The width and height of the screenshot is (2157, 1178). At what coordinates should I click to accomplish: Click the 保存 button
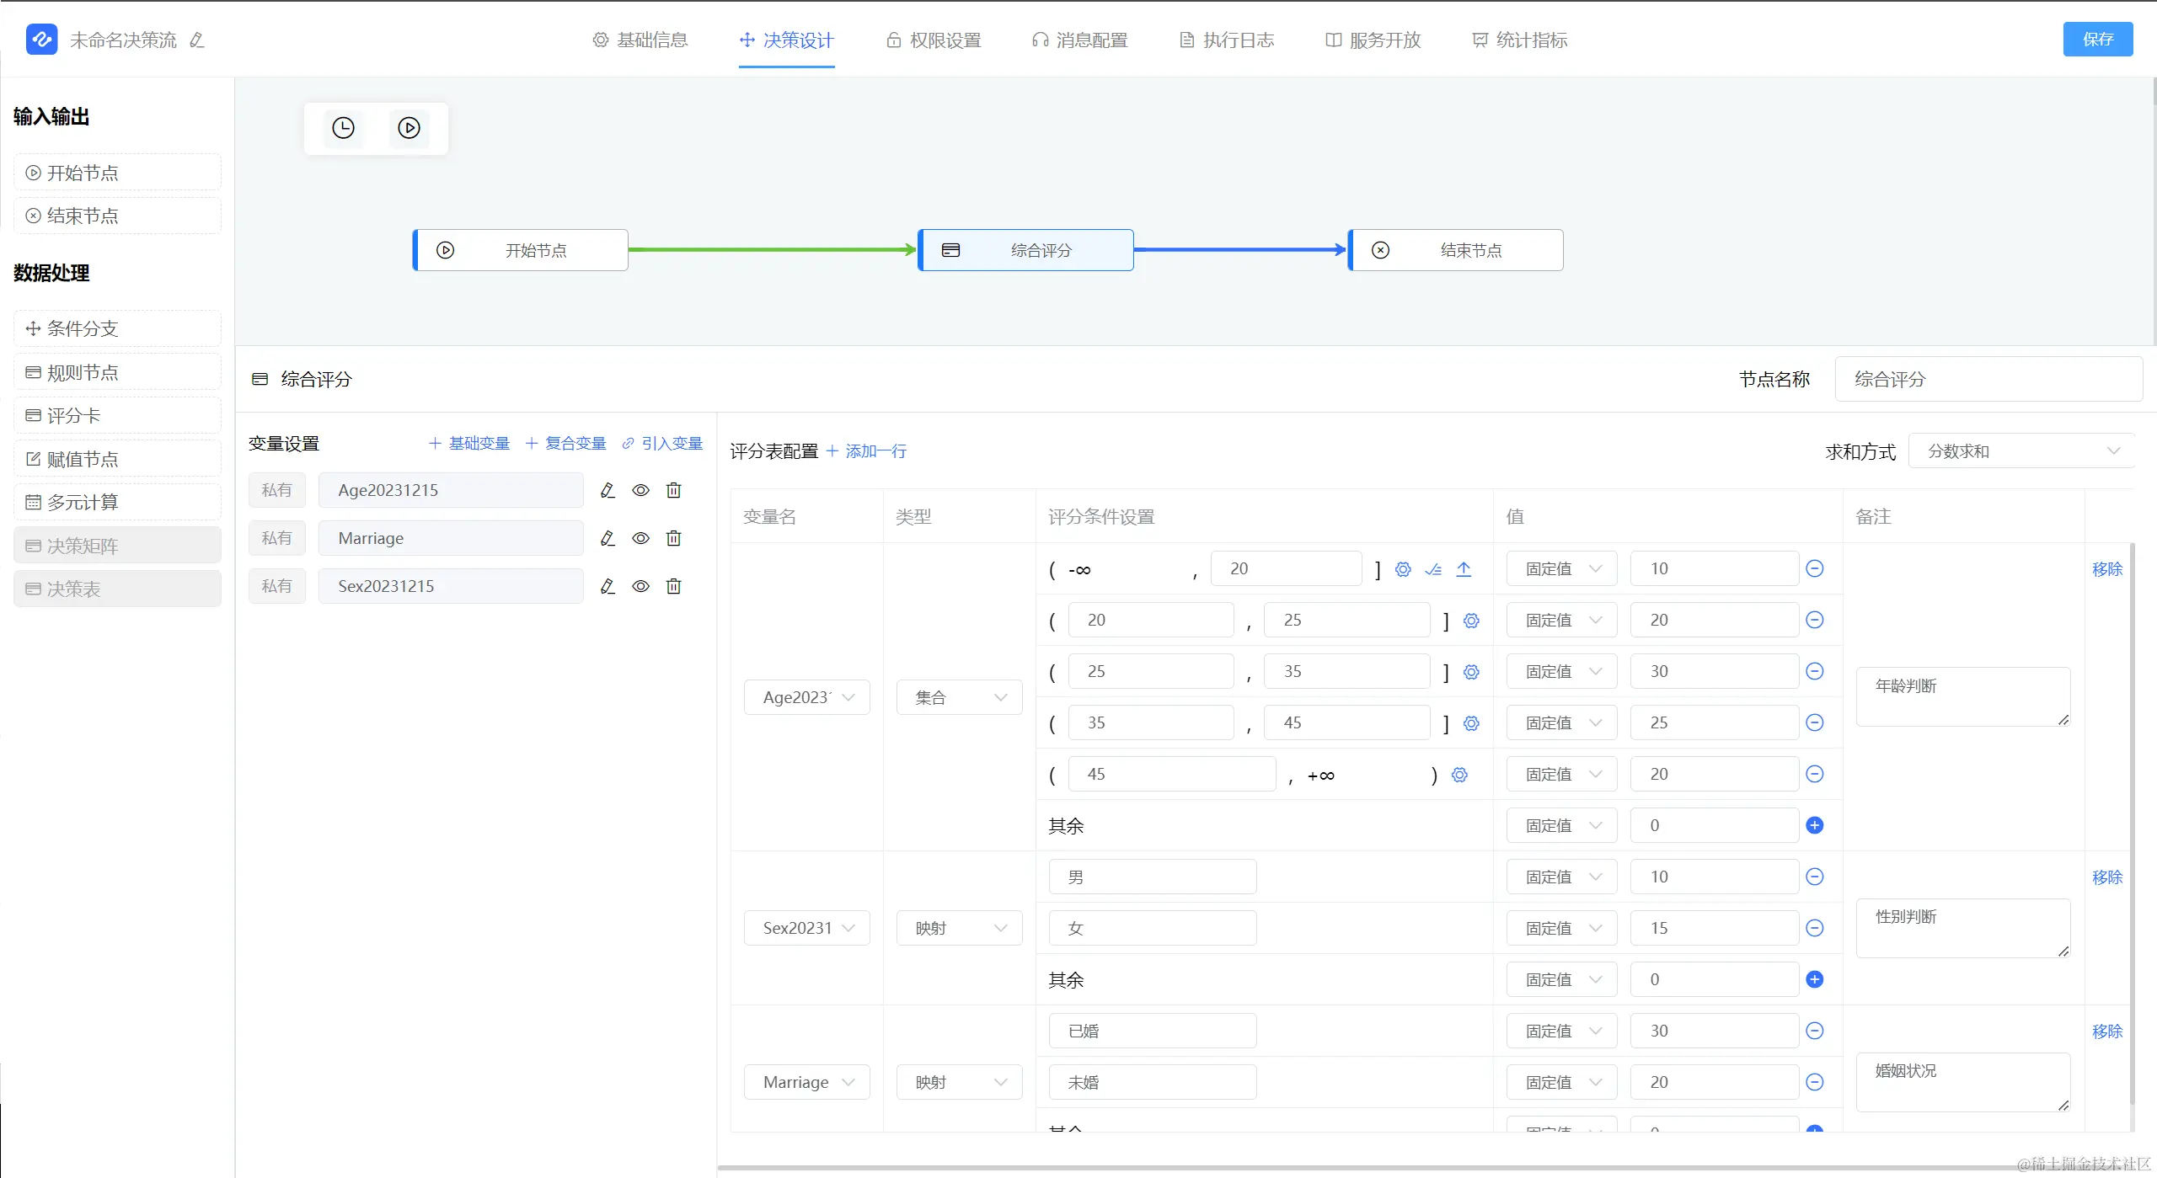coord(2097,39)
